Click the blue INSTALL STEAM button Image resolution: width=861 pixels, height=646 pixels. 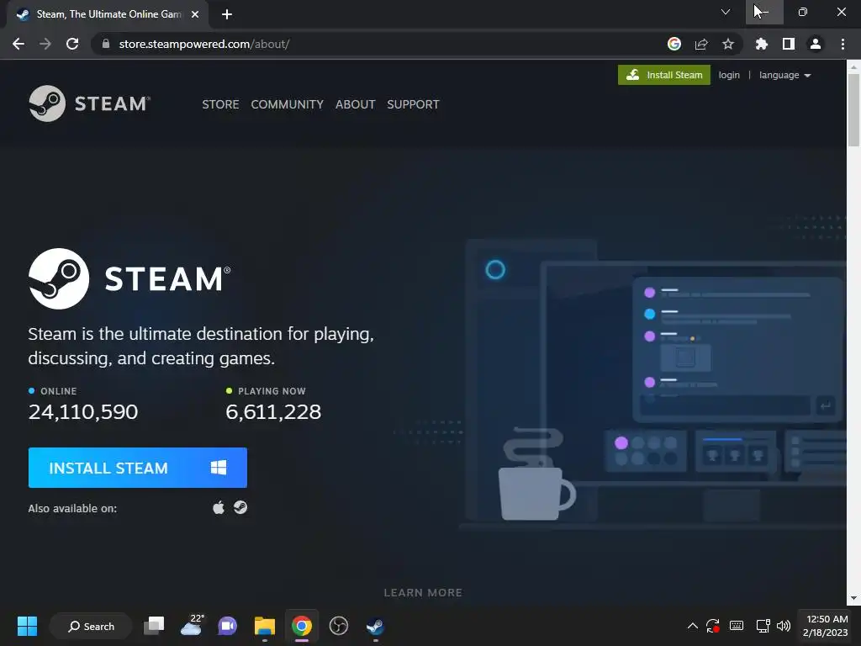click(x=138, y=468)
